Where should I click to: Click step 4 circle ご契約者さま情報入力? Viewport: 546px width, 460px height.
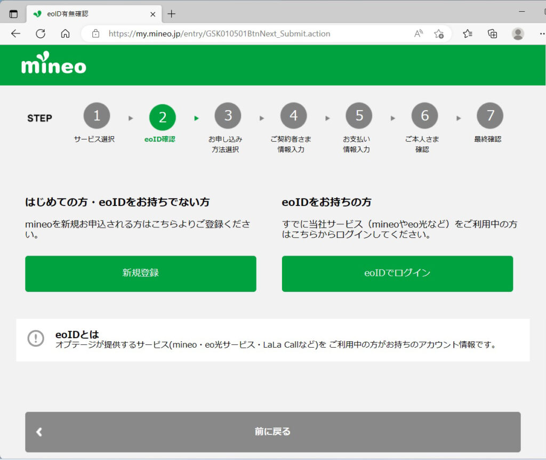pos(294,116)
